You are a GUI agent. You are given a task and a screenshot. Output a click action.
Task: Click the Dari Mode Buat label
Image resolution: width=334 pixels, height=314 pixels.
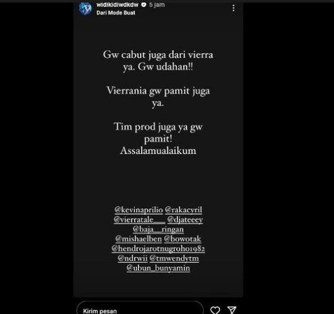[x=115, y=13]
